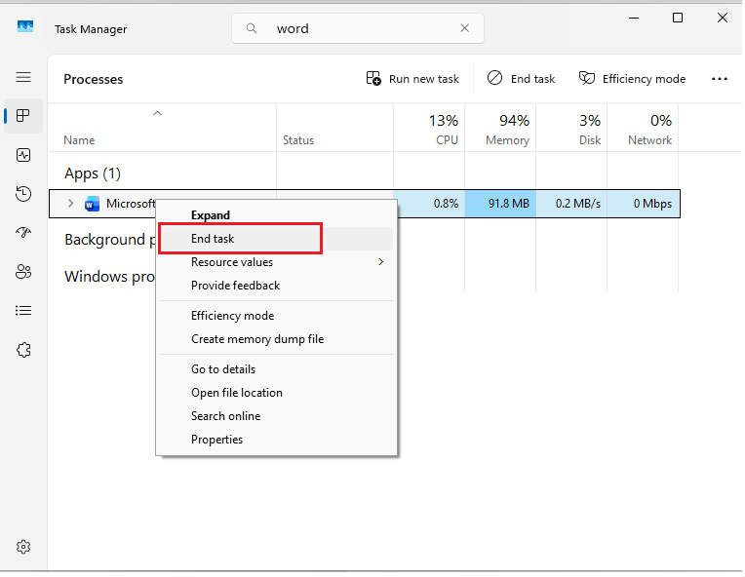Screen dimensions: 745x577
Task: Expand the Microsoft Word row chevron
Action: pyautogui.click(x=71, y=204)
